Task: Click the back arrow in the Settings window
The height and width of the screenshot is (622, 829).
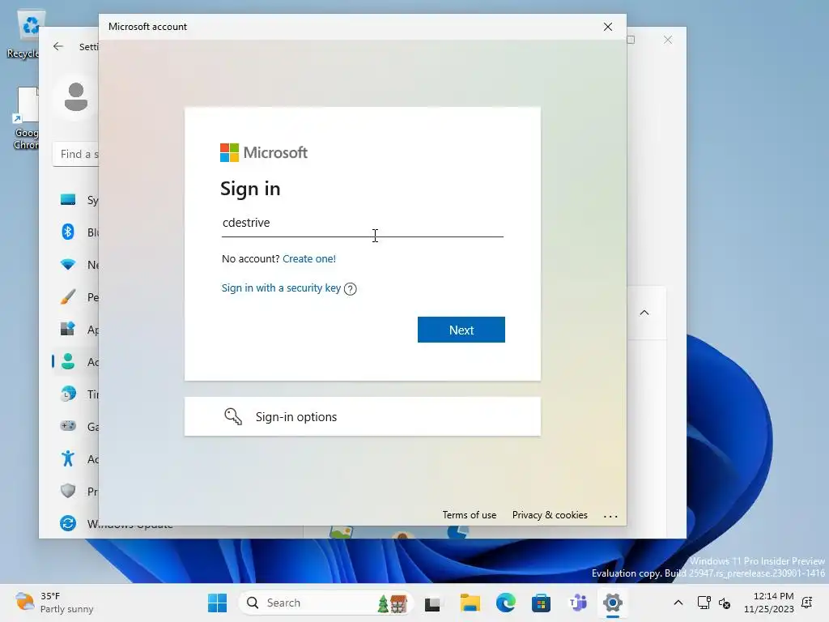Action: (x=58, y=46)
